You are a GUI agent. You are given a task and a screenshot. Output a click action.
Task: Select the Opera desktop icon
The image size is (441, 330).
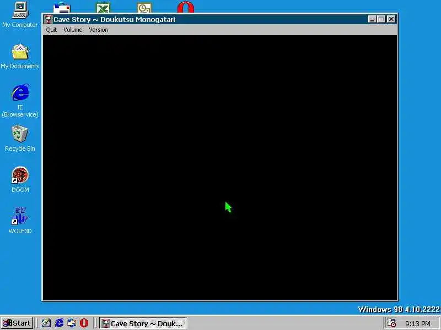click(x=186, y=8)
